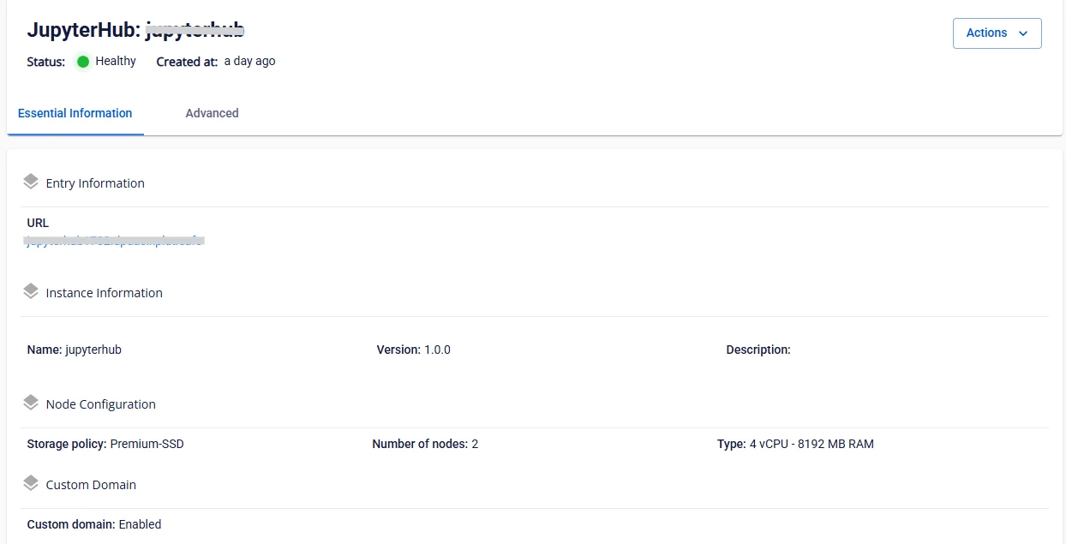This screenshot has height=544, width=1066.
Task: Click the Entry Information layers icon
Action: [31, 182]
